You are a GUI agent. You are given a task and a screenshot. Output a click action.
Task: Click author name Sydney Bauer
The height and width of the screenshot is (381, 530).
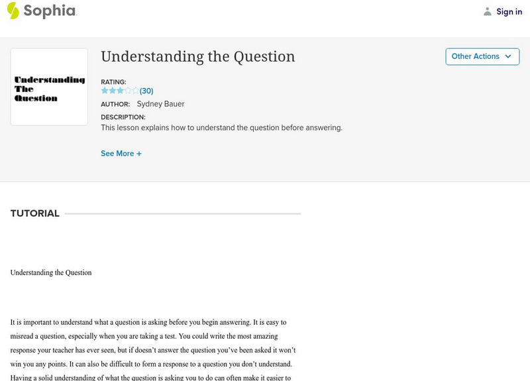pos(160,104)
